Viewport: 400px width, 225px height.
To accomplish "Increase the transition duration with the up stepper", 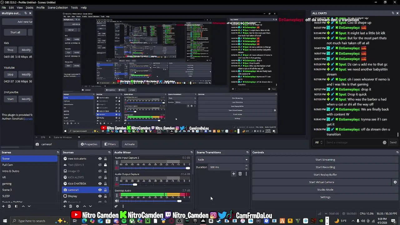I will (246, 166).
